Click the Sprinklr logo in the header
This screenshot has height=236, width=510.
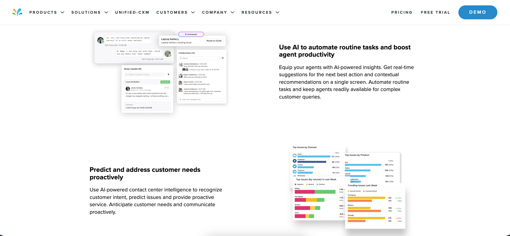pyautogui.click(x=17, y=12)
